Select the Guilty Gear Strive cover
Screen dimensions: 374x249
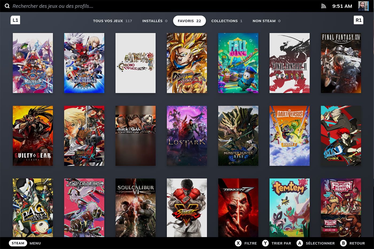click(x=33, y=136)
